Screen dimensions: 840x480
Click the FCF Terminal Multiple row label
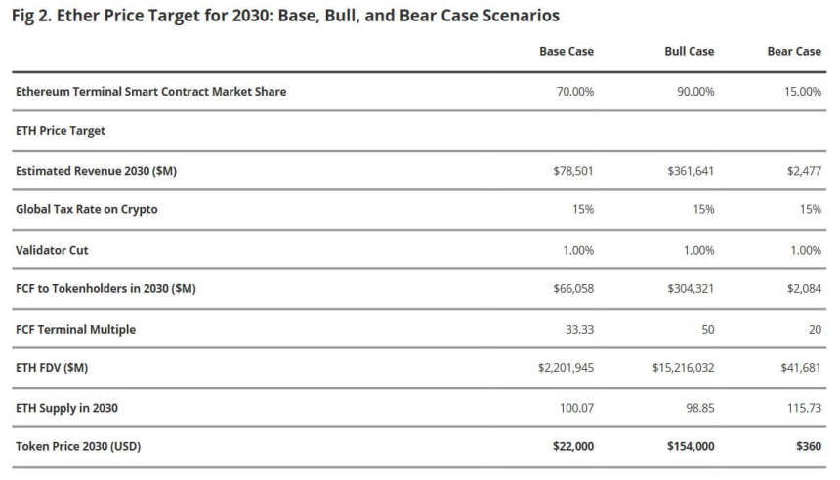click(75, 329)
